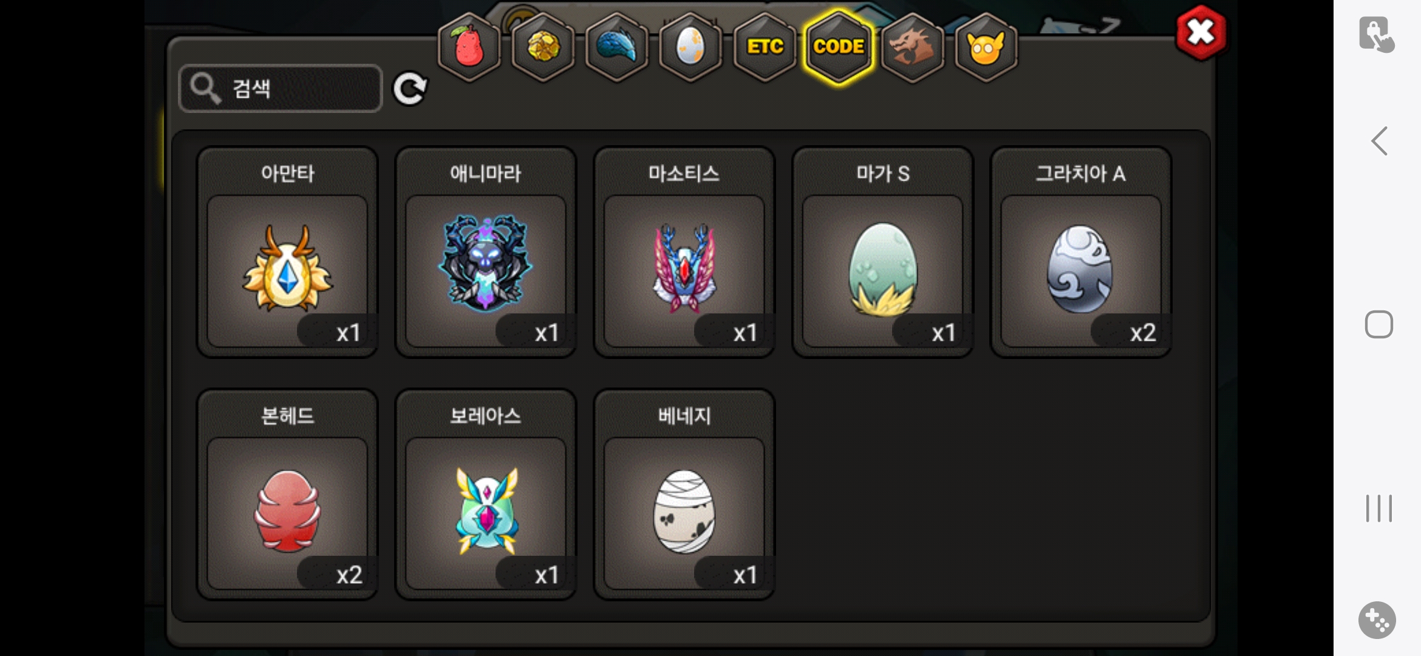This screenshot has width=1421, height=656.
Task: Pick the 마가 S green egg
Action: (882, 252)
